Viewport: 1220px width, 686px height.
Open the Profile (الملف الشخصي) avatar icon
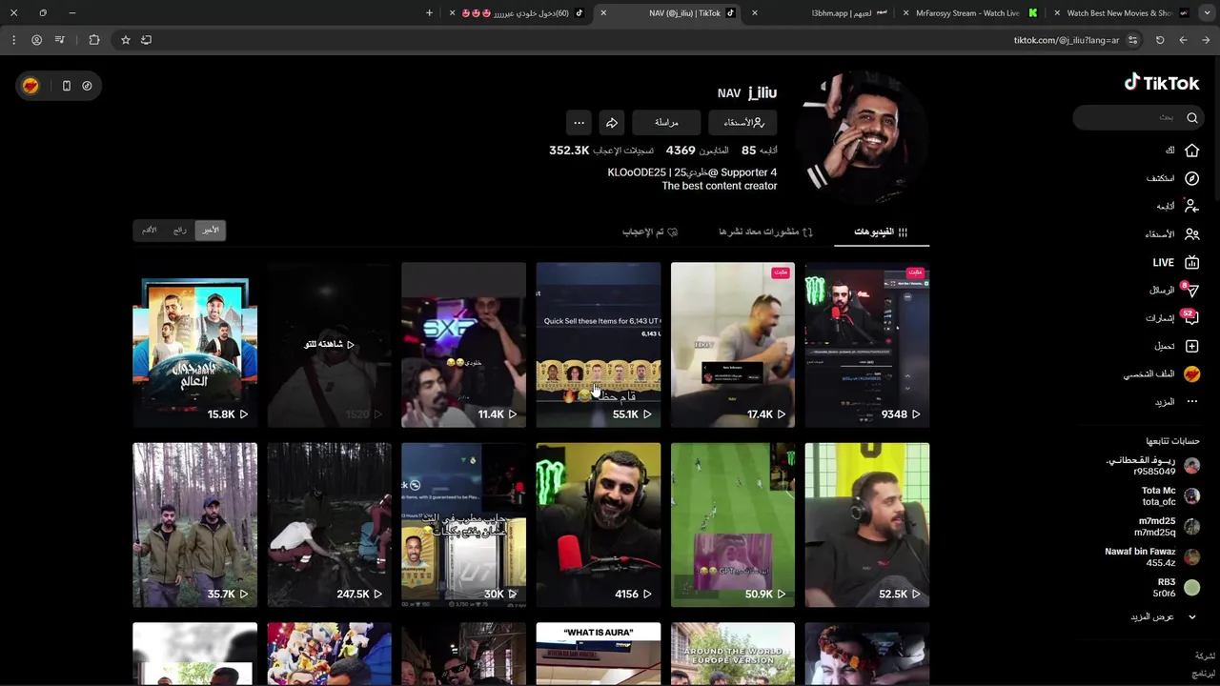(1191, 373)
